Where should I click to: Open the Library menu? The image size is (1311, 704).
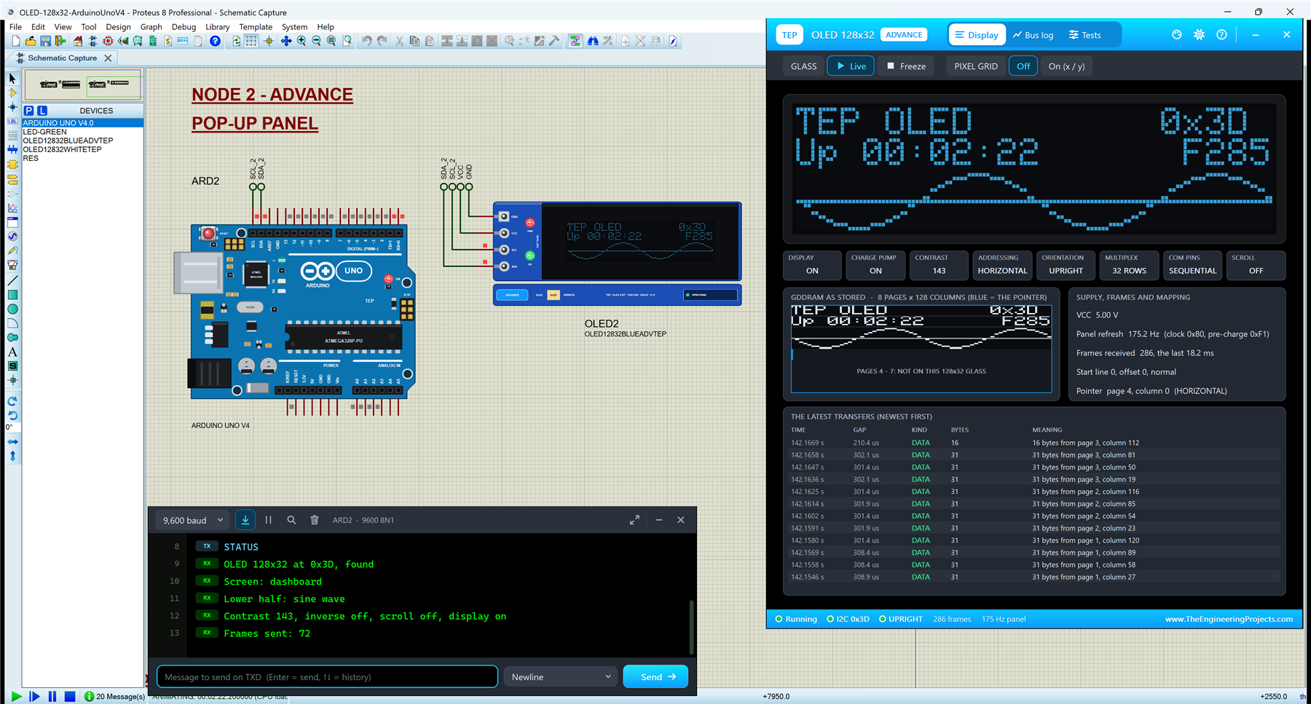(x=217, y=27)
